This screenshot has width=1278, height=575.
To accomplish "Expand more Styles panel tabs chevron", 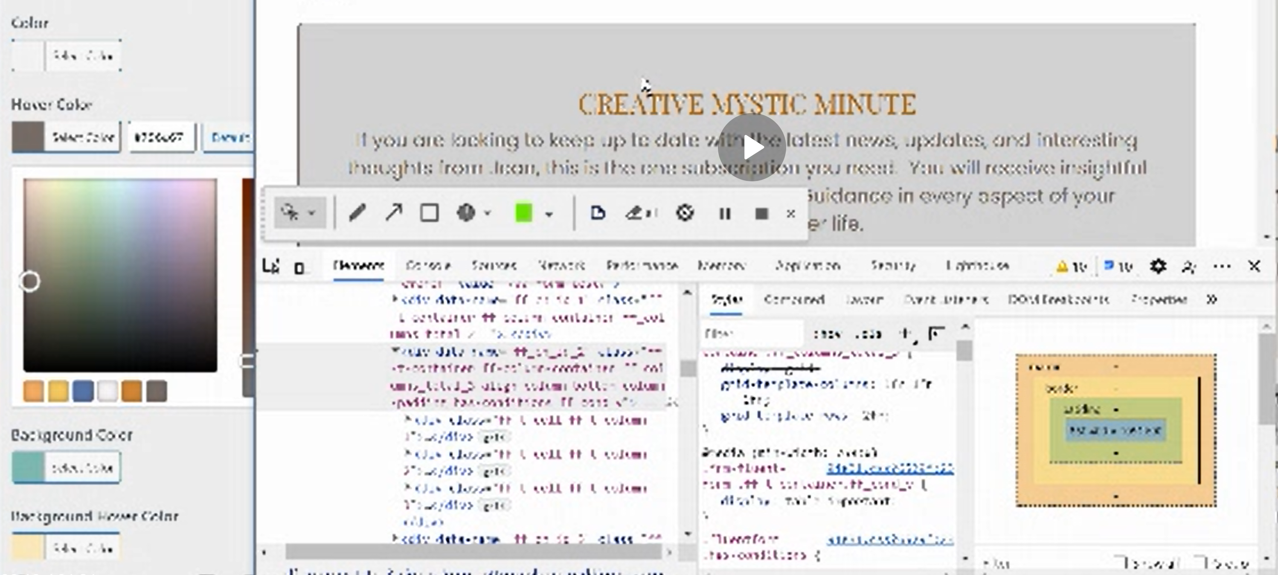I will coord(1211,299).
